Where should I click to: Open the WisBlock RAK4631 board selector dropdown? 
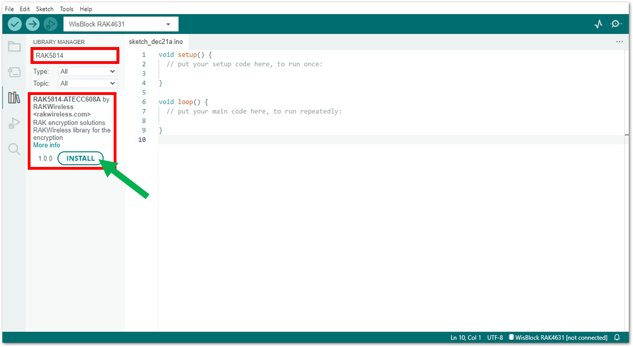click(x=121, y=24)
